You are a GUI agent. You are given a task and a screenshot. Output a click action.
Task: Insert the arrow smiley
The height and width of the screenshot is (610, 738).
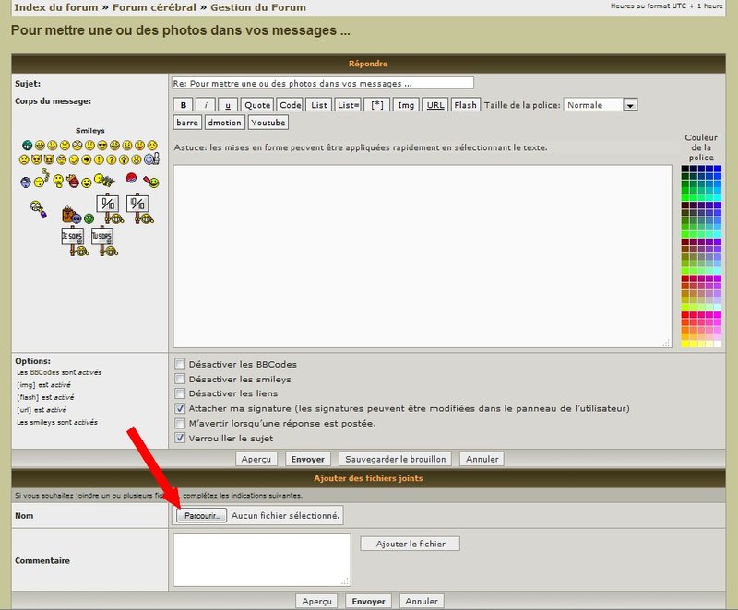86,159
